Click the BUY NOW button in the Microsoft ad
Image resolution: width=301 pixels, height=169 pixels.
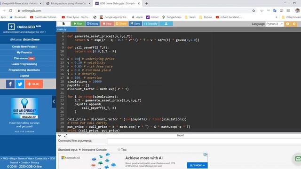click(x=197, y=165)
